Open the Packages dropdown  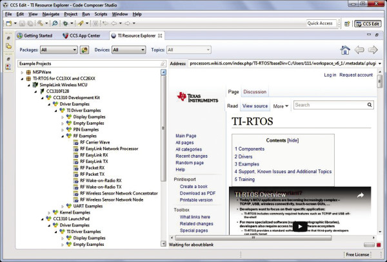[x=59, y=50]
